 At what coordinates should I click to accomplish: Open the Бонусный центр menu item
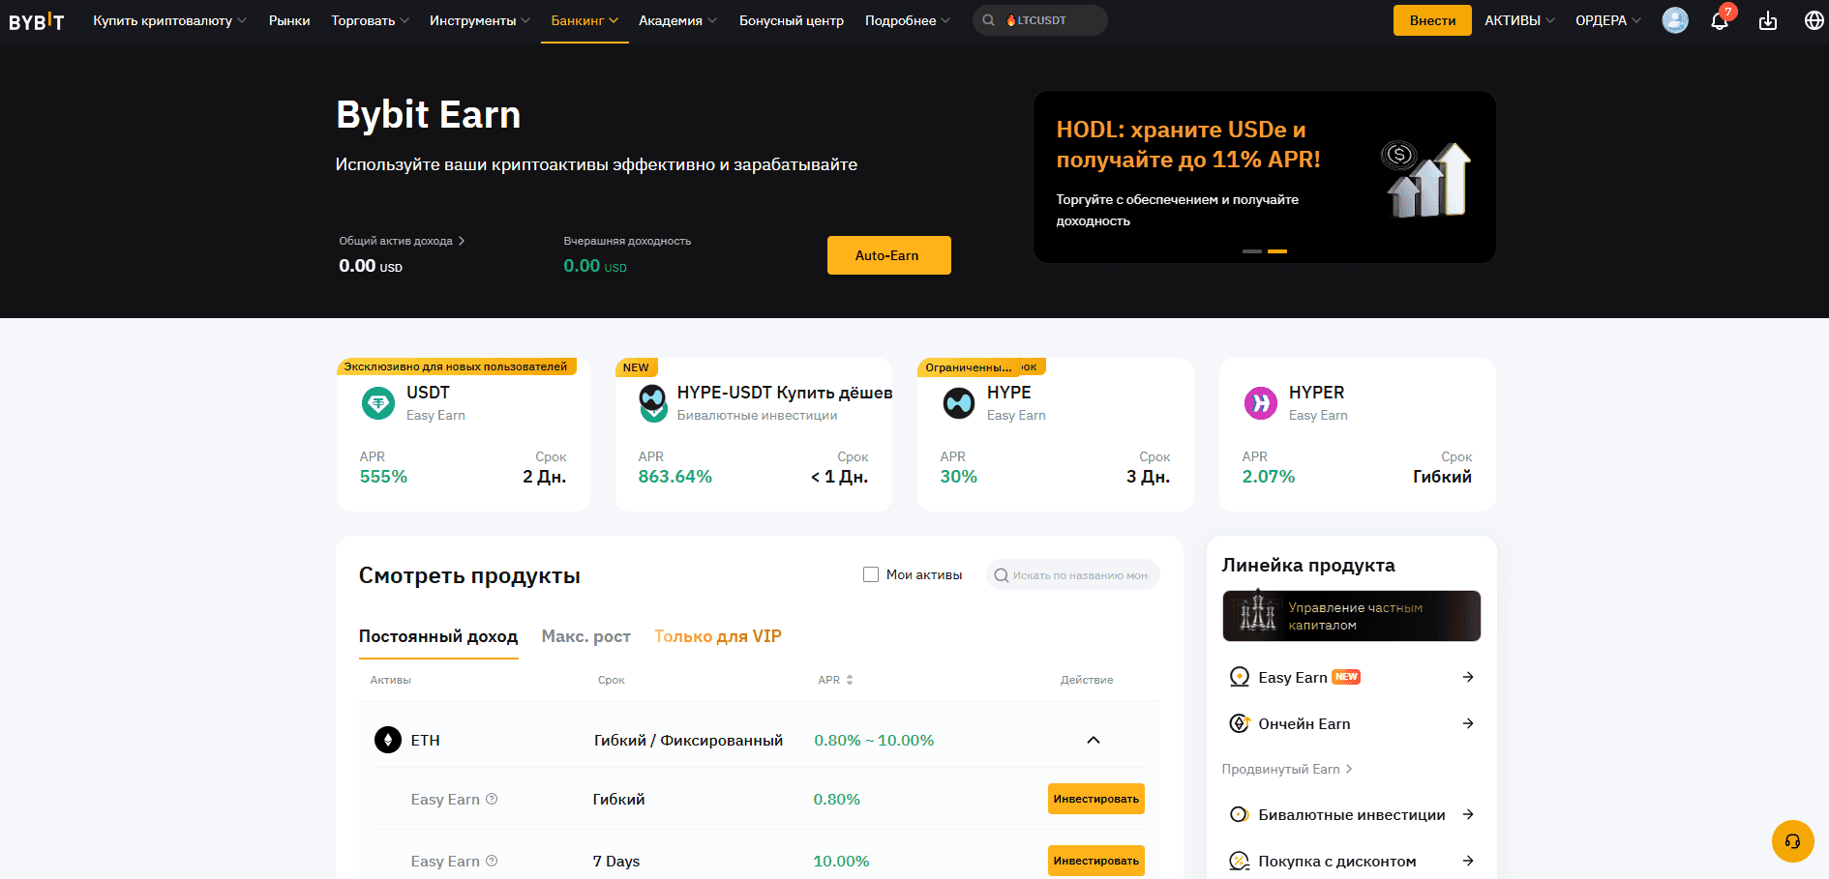(x=792, y=20)
